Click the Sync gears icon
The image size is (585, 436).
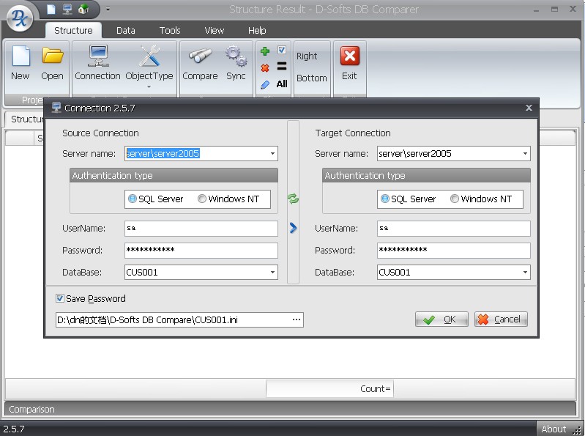236,57
